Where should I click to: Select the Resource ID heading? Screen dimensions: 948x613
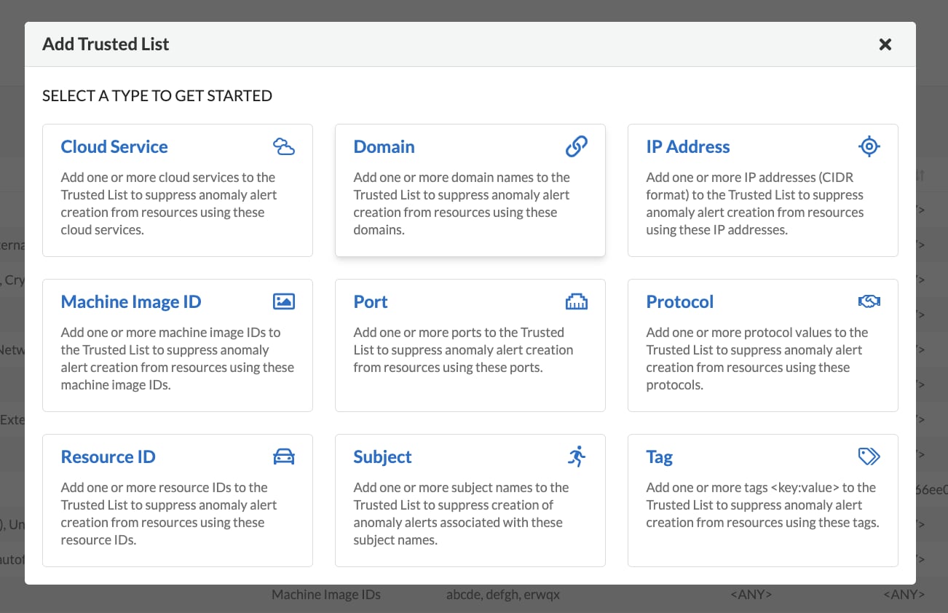(x=108, y=456)
